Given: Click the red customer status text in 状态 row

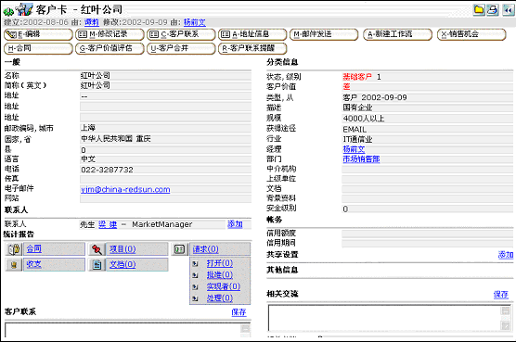Looking at the screenshot, I should (357, 77).
